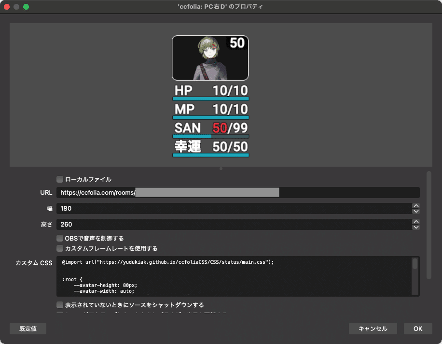Enable the ローカルファイル checkbox
The image size is (442, 344).
pyautogui.click(x=59, y=179)
